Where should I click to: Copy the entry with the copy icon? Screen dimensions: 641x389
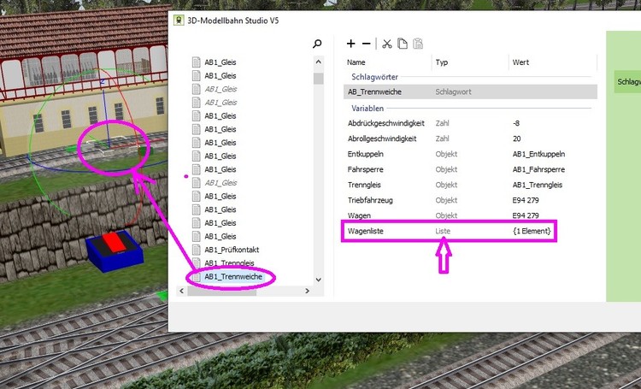click(403, 44)
